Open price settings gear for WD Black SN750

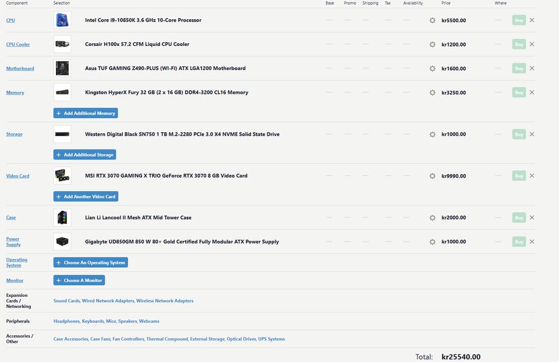click(433, 134)
